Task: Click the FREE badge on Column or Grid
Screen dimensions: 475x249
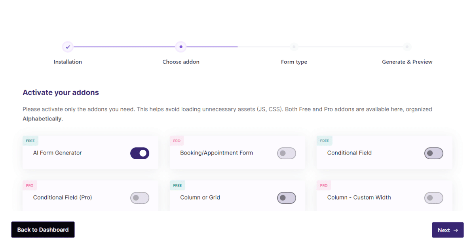Action: coord(177,185)
